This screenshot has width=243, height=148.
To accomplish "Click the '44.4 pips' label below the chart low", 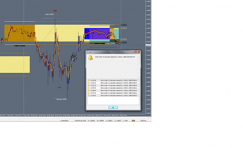I will [x=61, y=99].
